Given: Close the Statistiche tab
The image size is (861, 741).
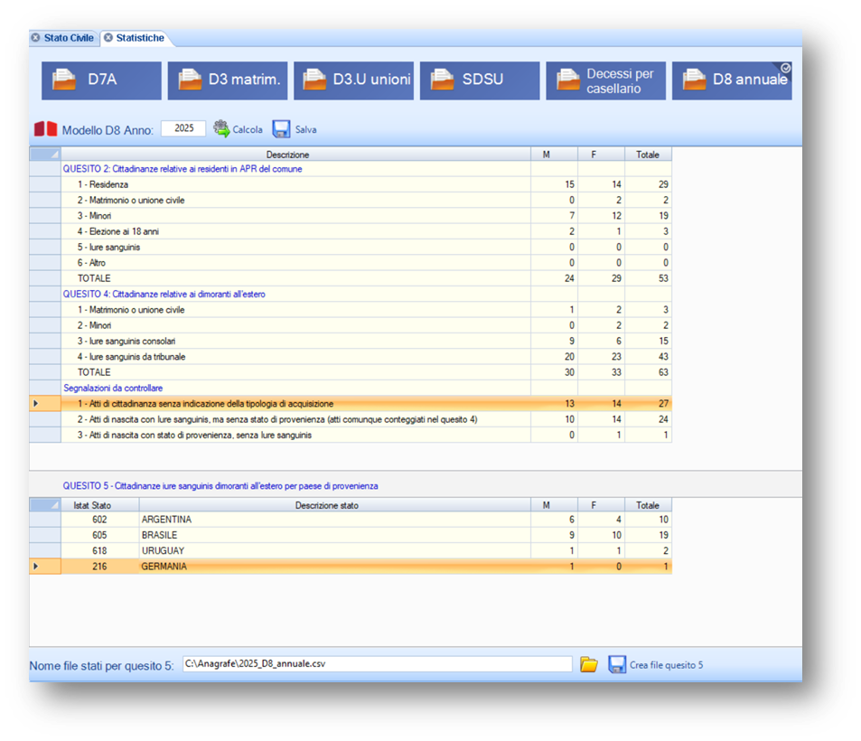Looking at the screenshot, I should [108, 38].
